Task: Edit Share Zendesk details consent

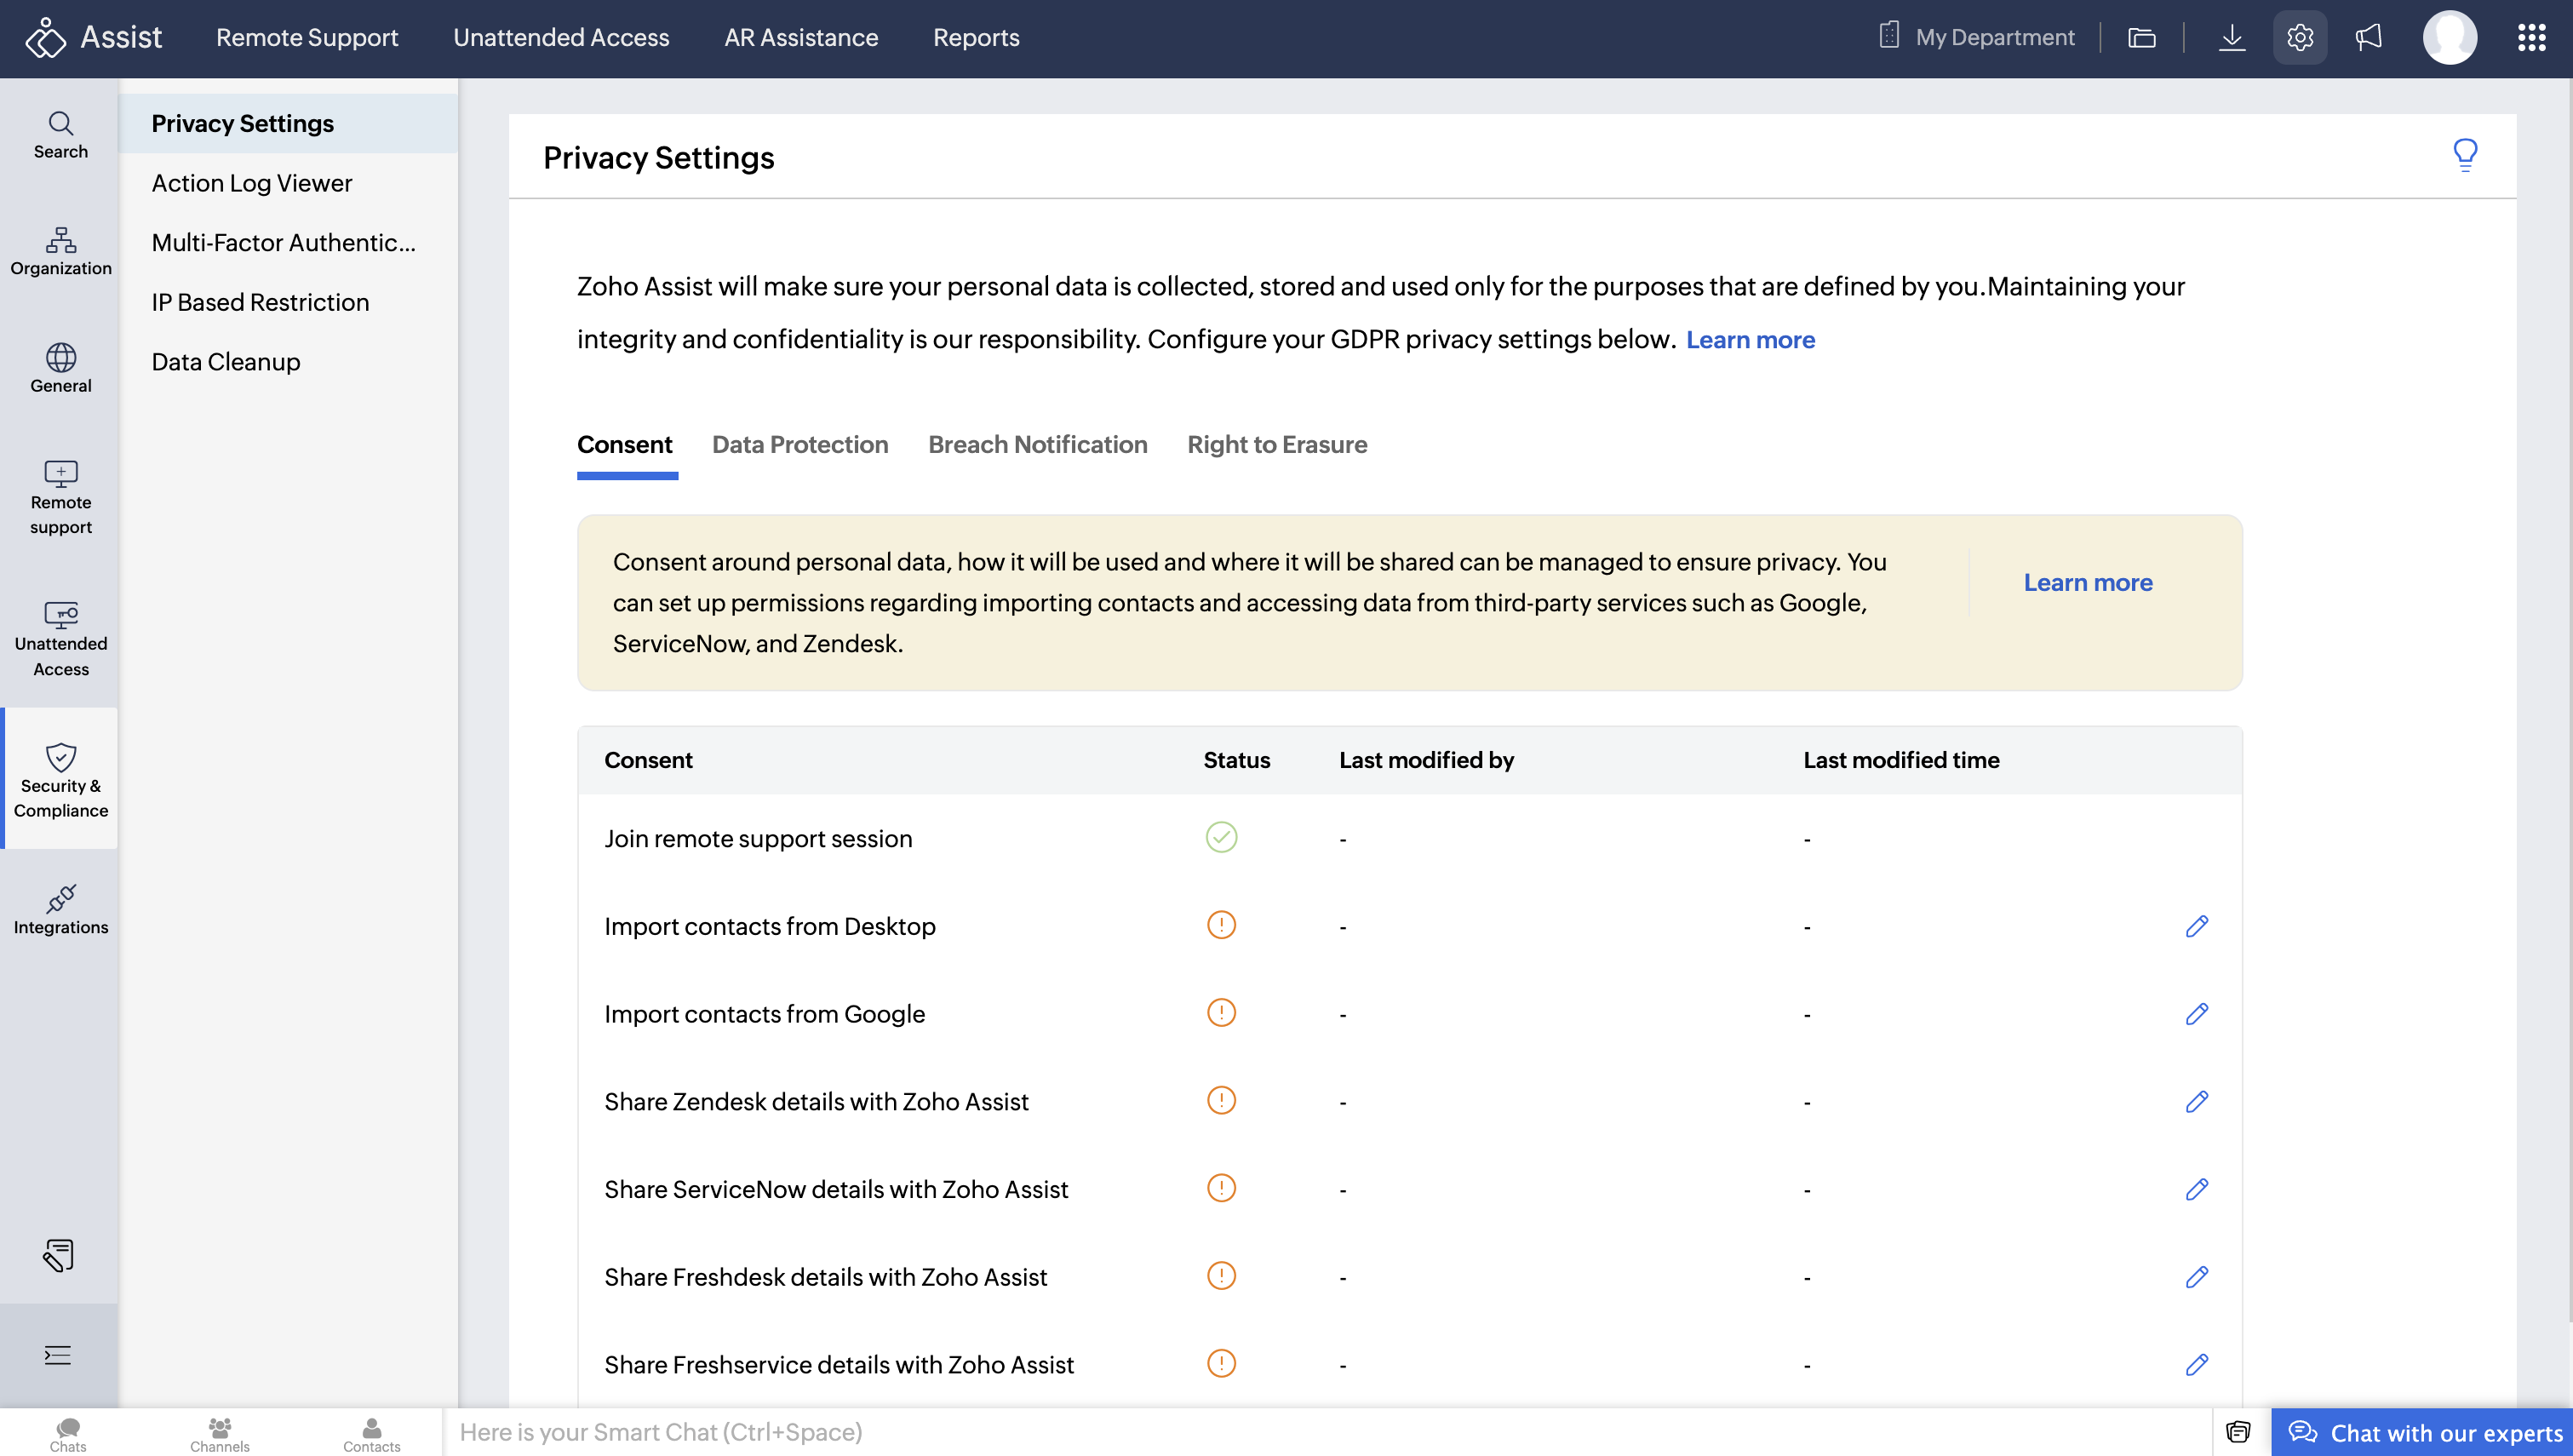Action: [x=2196, y=1102]
